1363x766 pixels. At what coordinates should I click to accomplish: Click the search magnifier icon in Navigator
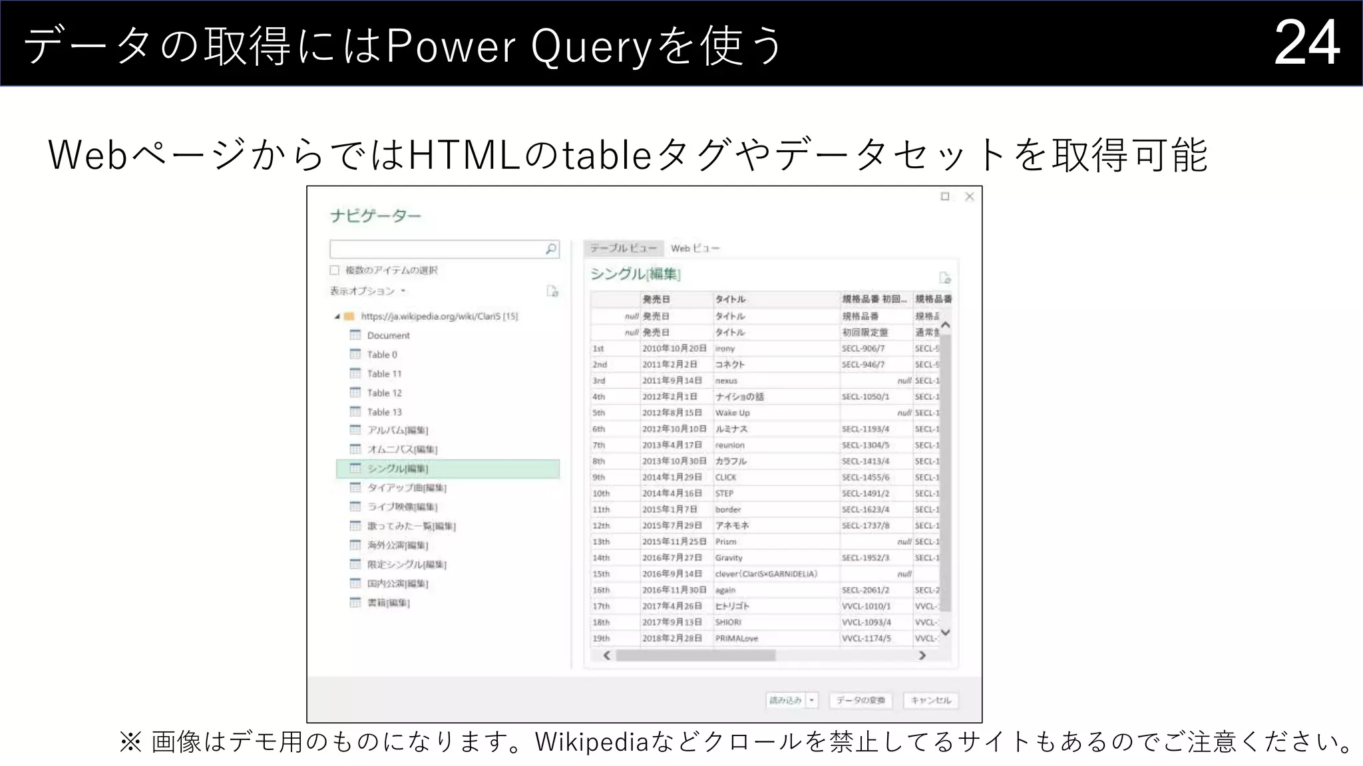(x=551, y=249)
